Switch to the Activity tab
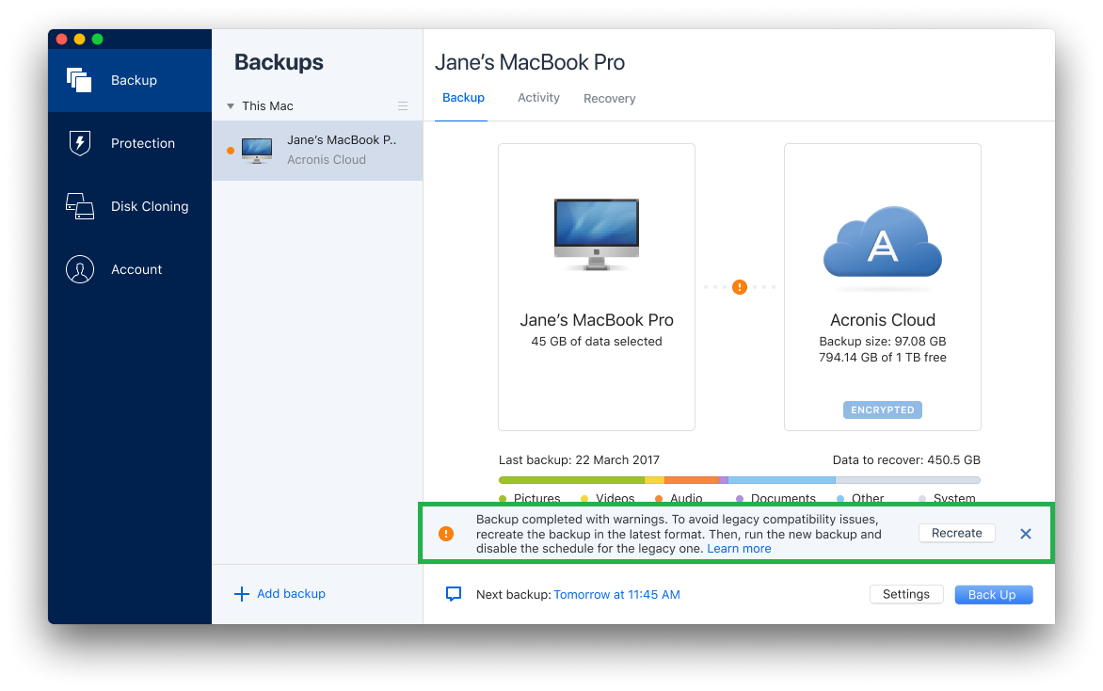The height and width of the screenshot is (691, 1103). pos(538,97)
